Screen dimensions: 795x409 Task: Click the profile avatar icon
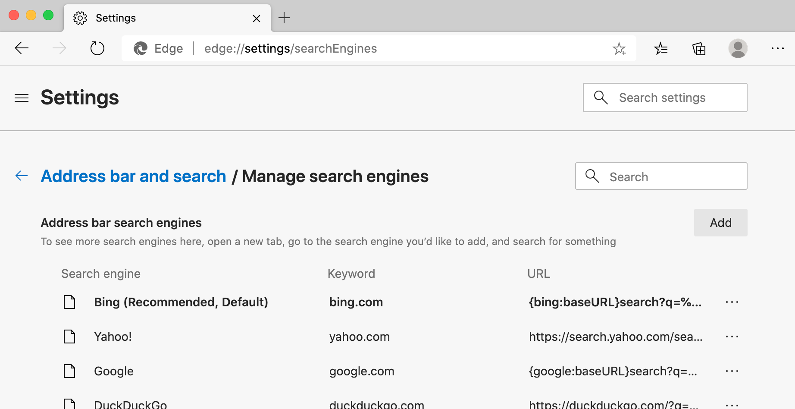coord(738,48)
